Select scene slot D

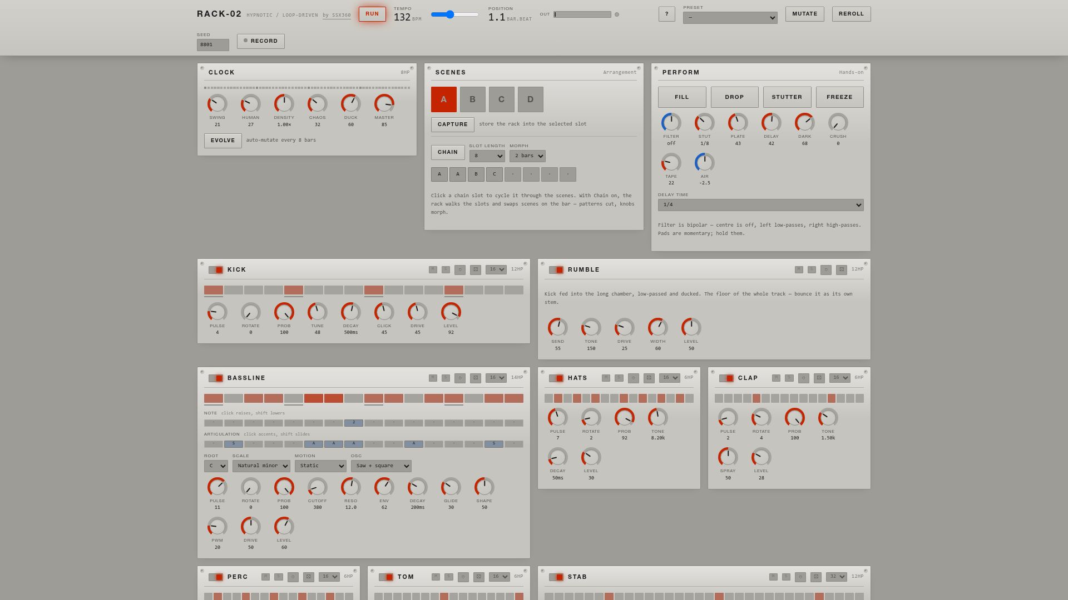[x=531, y=99]
